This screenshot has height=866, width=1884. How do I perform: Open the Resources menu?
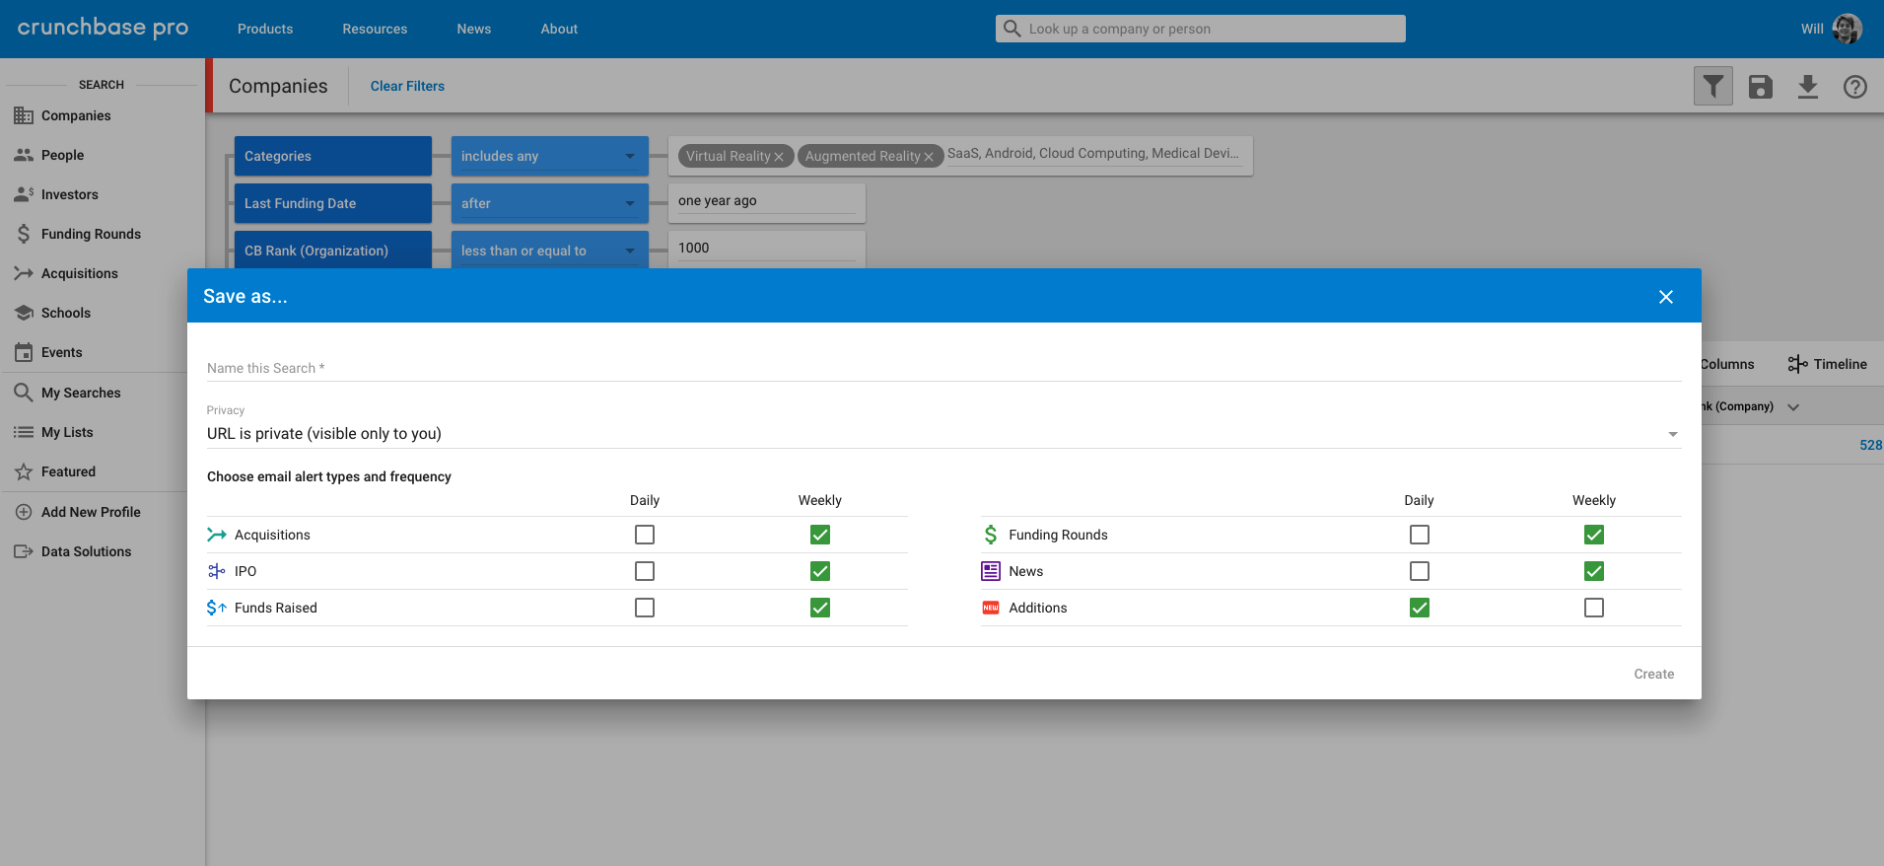[x=375, y=29]
